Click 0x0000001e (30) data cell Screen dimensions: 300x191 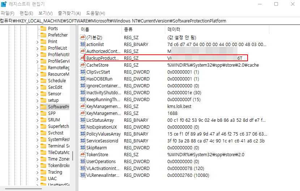(x=184, y=93)
